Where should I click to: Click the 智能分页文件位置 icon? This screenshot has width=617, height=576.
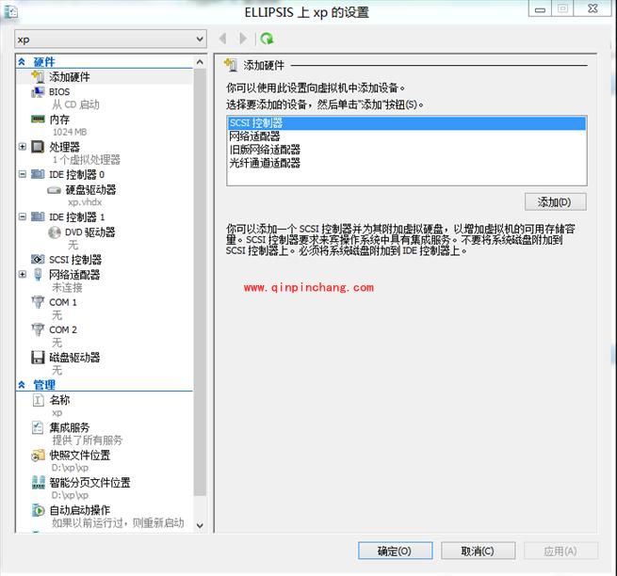coord(39,483)
